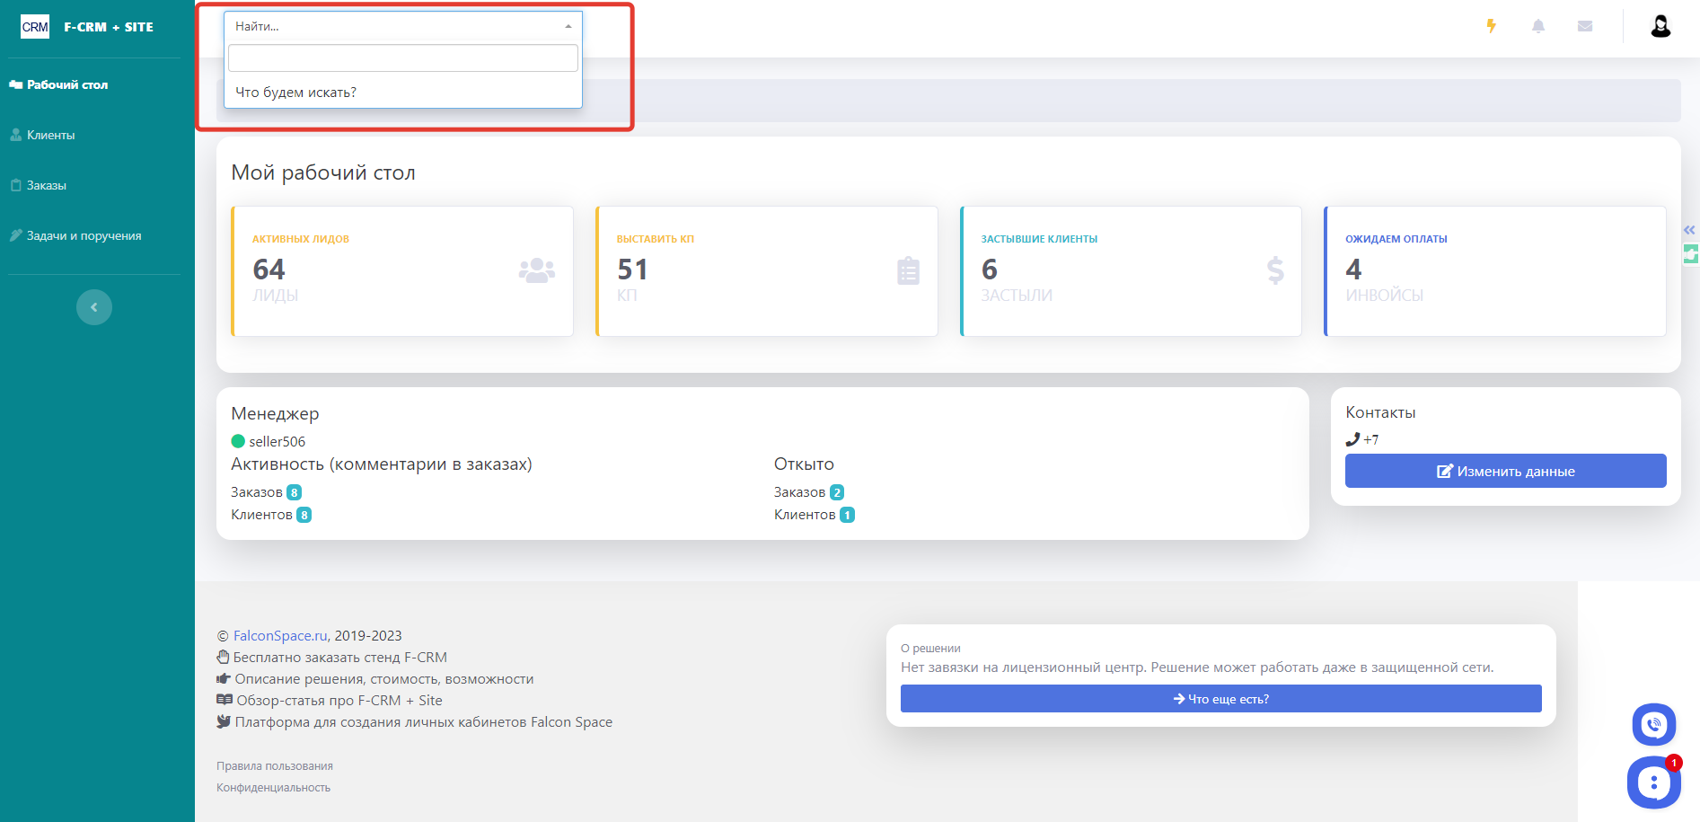
Task: Expand the Найти search dropdown
Action: (x=402, y=26)
